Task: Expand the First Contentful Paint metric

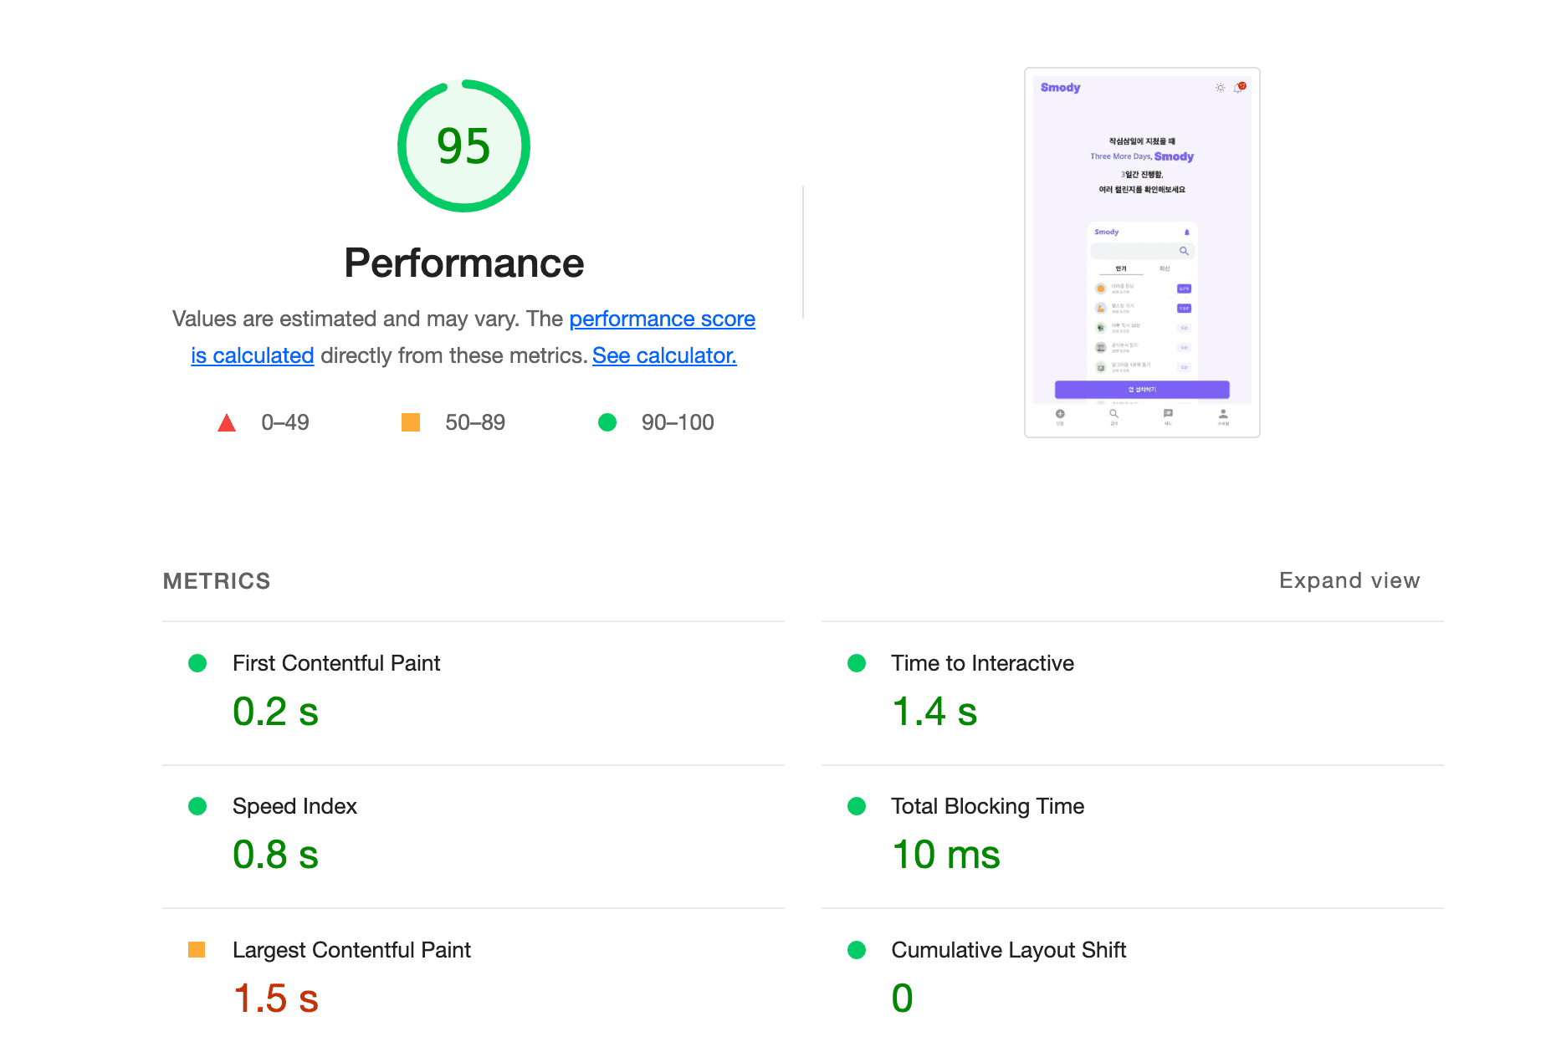Action: click(335, 663)
